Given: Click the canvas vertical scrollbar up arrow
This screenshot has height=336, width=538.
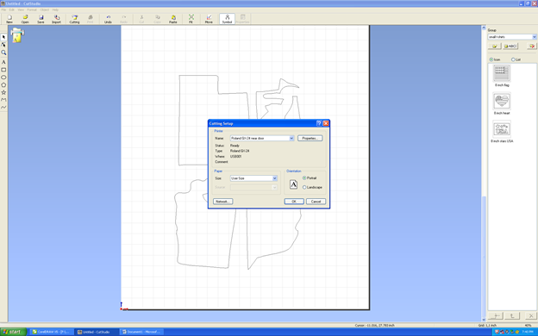Looking at the screenshot, I should pos(484,28).
